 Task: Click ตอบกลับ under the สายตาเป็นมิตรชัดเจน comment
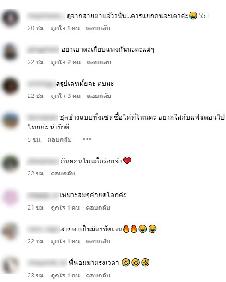pyautogui.click(x=98, y=241)
